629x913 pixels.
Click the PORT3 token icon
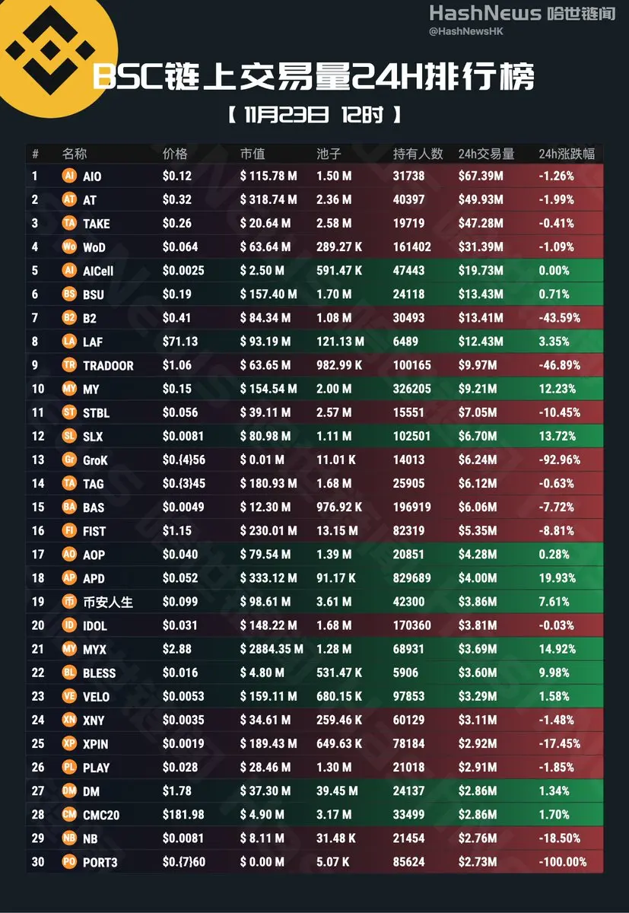(69, 862)
